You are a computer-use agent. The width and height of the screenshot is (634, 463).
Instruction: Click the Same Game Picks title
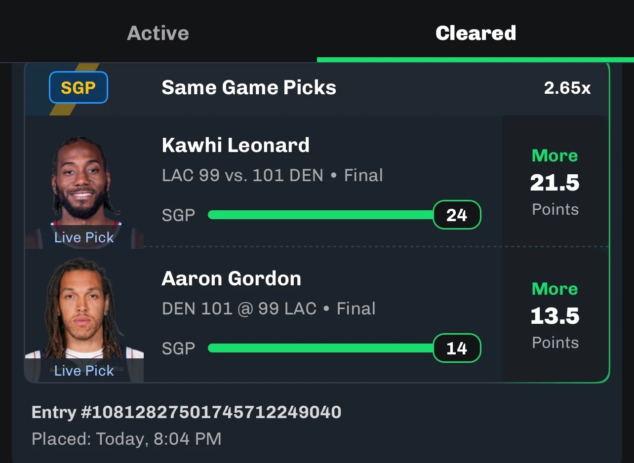tap(249, 88)
